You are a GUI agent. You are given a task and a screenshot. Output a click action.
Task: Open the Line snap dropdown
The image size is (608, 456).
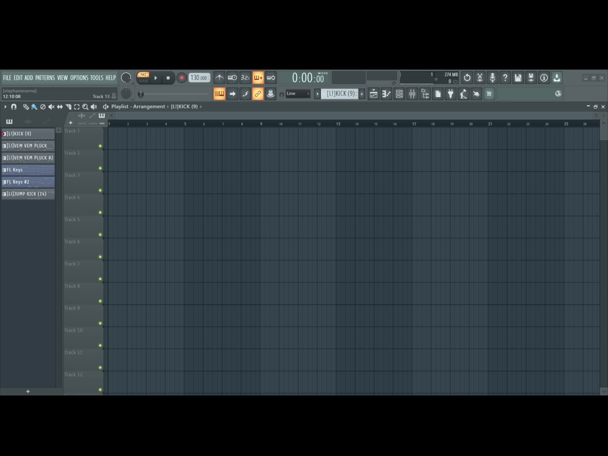click(298, 93)
